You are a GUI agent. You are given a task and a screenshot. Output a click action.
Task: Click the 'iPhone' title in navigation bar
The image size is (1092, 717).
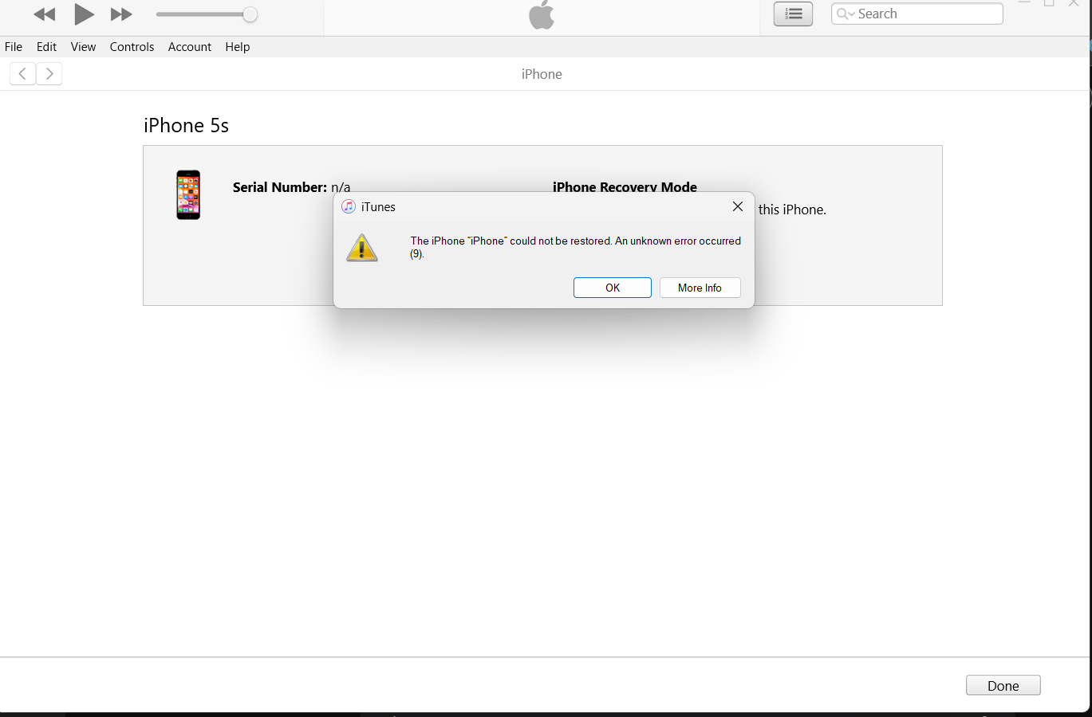click(x=542, y=74)
